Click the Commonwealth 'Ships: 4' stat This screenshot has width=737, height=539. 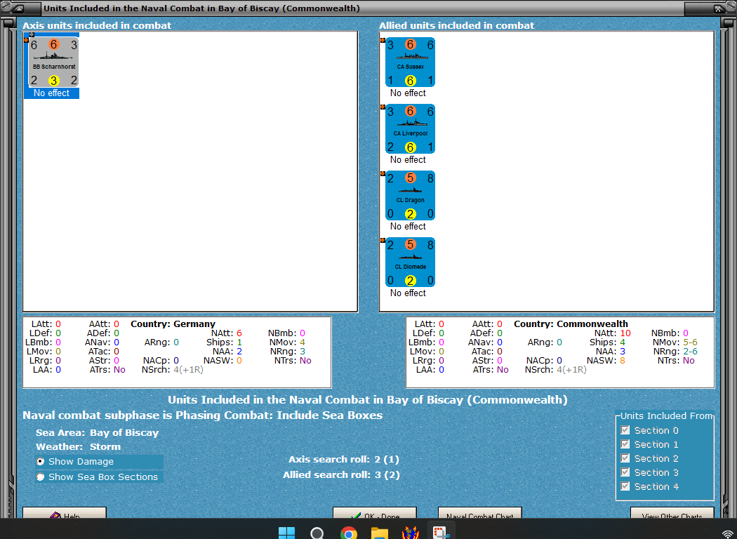(x=607, y=342)
